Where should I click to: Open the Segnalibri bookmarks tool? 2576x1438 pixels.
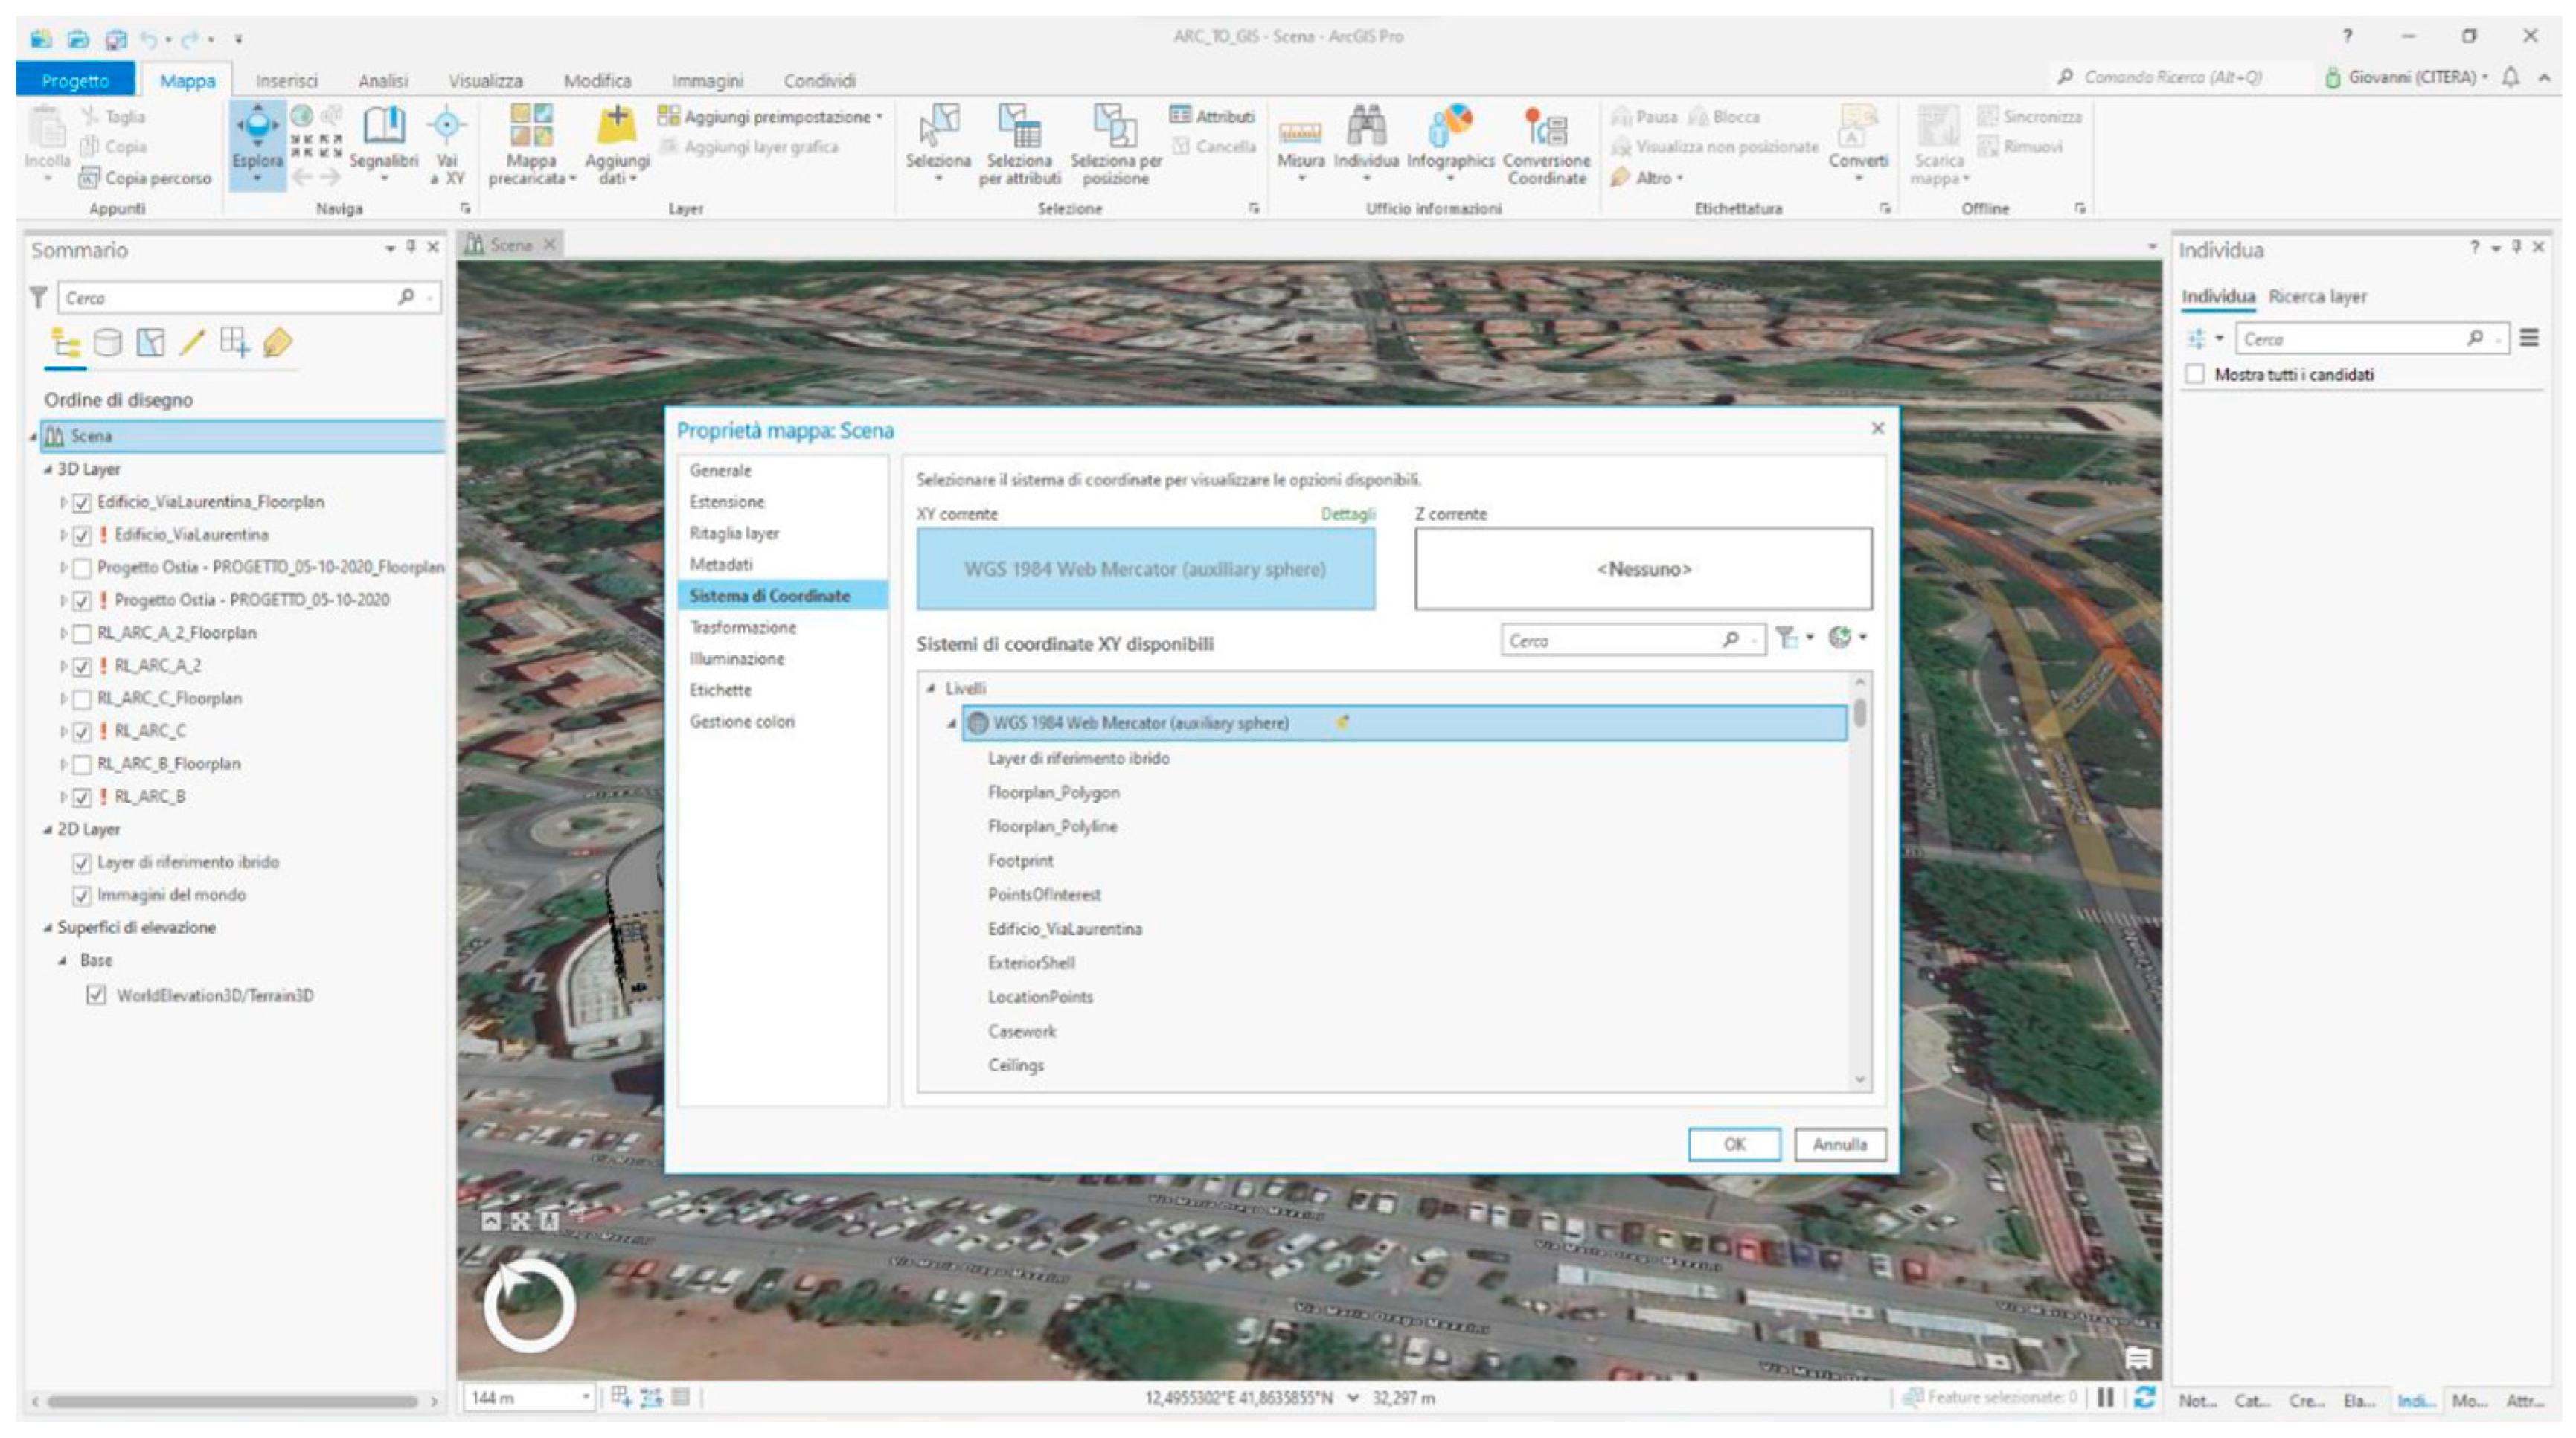(x=383, y=128)
